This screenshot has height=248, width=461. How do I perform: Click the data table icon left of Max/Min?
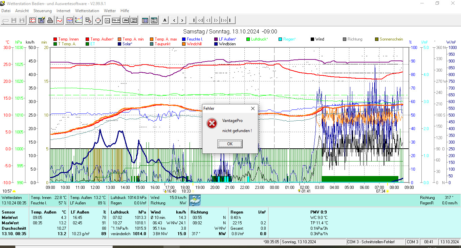click(145, 20)
